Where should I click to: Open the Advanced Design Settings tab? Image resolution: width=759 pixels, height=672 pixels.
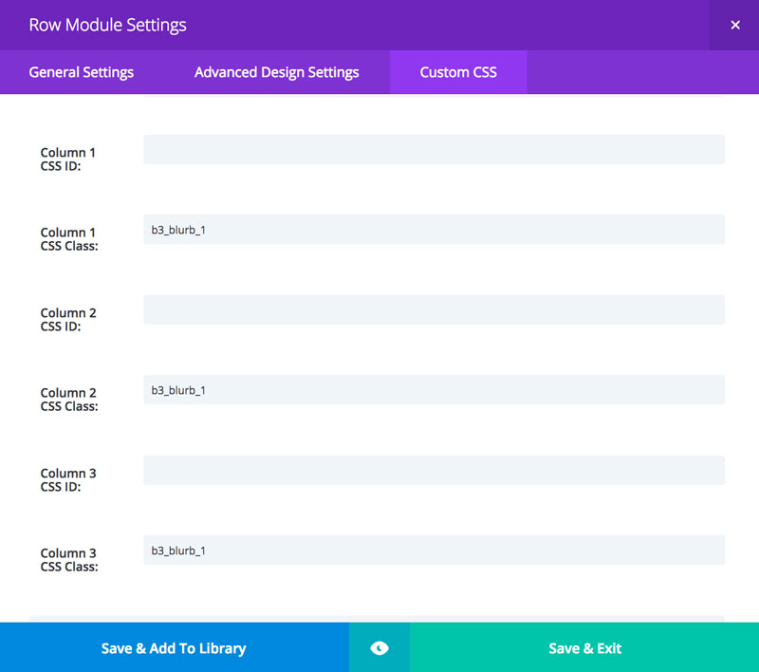click(x=276, y=72)
